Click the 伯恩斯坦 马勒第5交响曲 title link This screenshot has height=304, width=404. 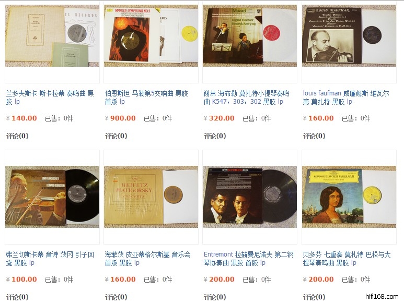pos(146,98)
